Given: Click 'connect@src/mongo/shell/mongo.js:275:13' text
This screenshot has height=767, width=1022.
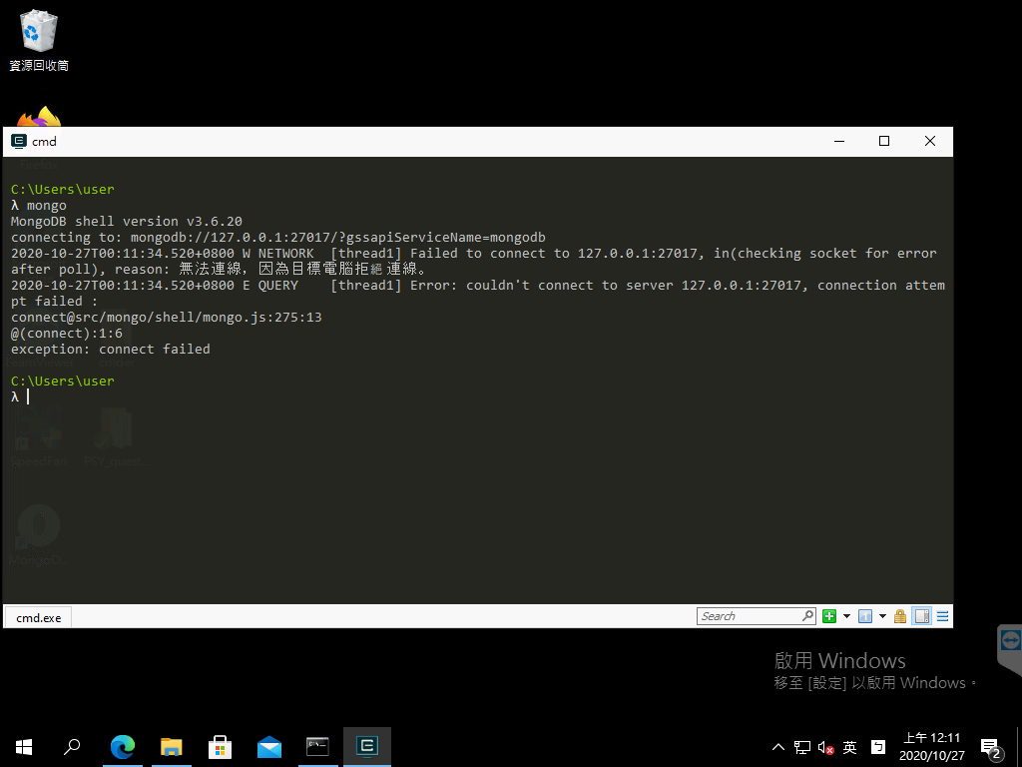Looking at the screenshot, I should 167,318.
